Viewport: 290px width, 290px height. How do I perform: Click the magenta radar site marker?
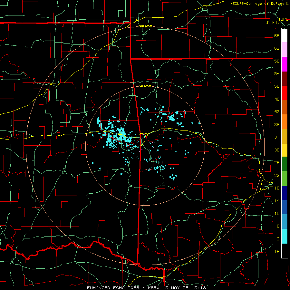pos(142,149)
